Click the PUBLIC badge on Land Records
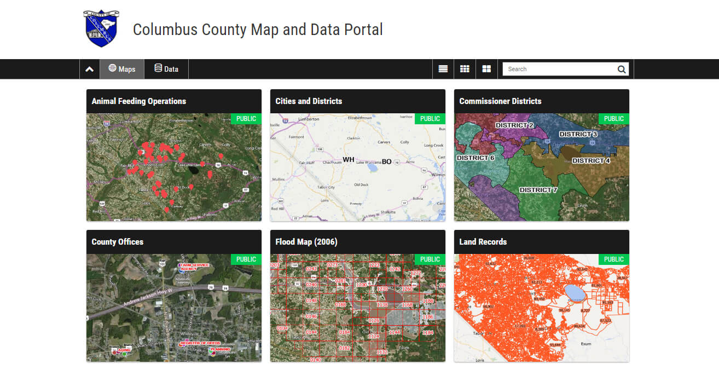Screen dimensions: 719x370 (613, 259)
